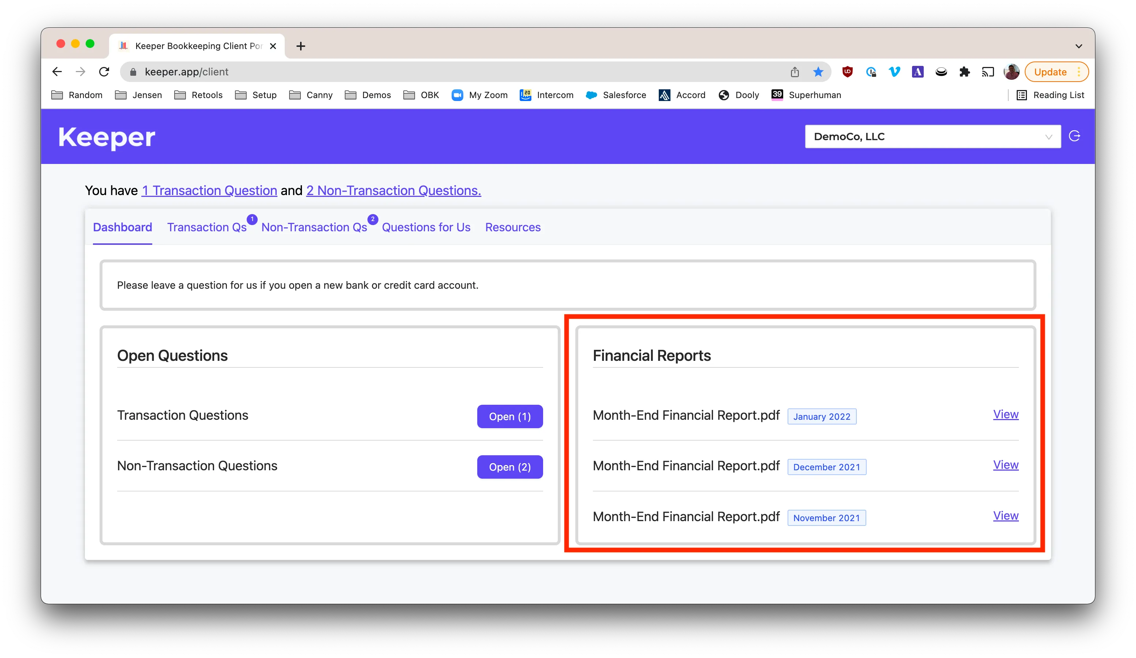The height and width of the screenshot is (658, 1136).
Task: Click the January 2022 tag
Action: (821, 416)
